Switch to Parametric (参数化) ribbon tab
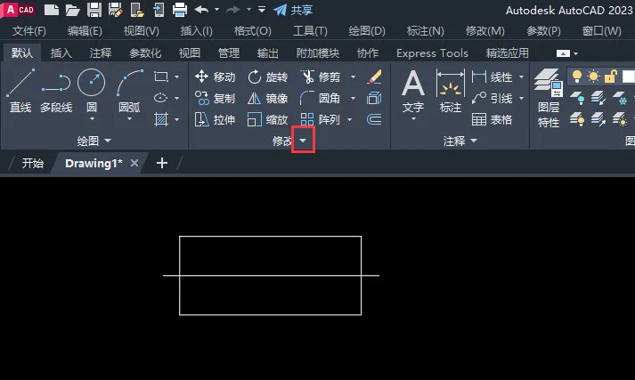635x380 pixels. click(x=145, y=53)
